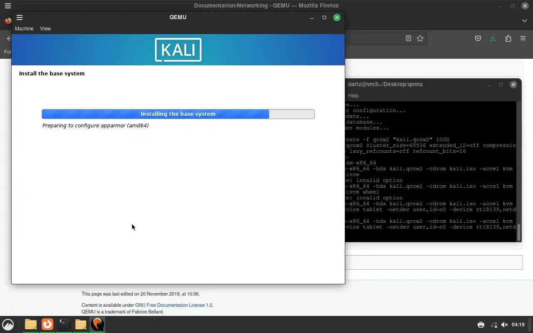Open Save to Pocket in Firefox

point(478,38)
